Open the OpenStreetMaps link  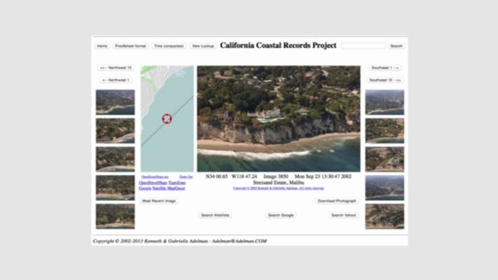click(x=153, y=183)
